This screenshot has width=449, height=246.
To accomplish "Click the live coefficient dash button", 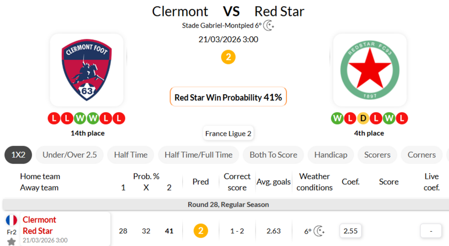I will [430, 231].
